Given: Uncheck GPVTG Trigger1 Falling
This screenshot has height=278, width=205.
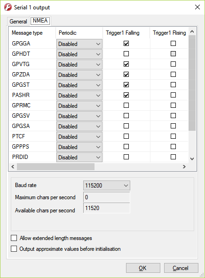Looking at the screenshot, I should (126, 64).
